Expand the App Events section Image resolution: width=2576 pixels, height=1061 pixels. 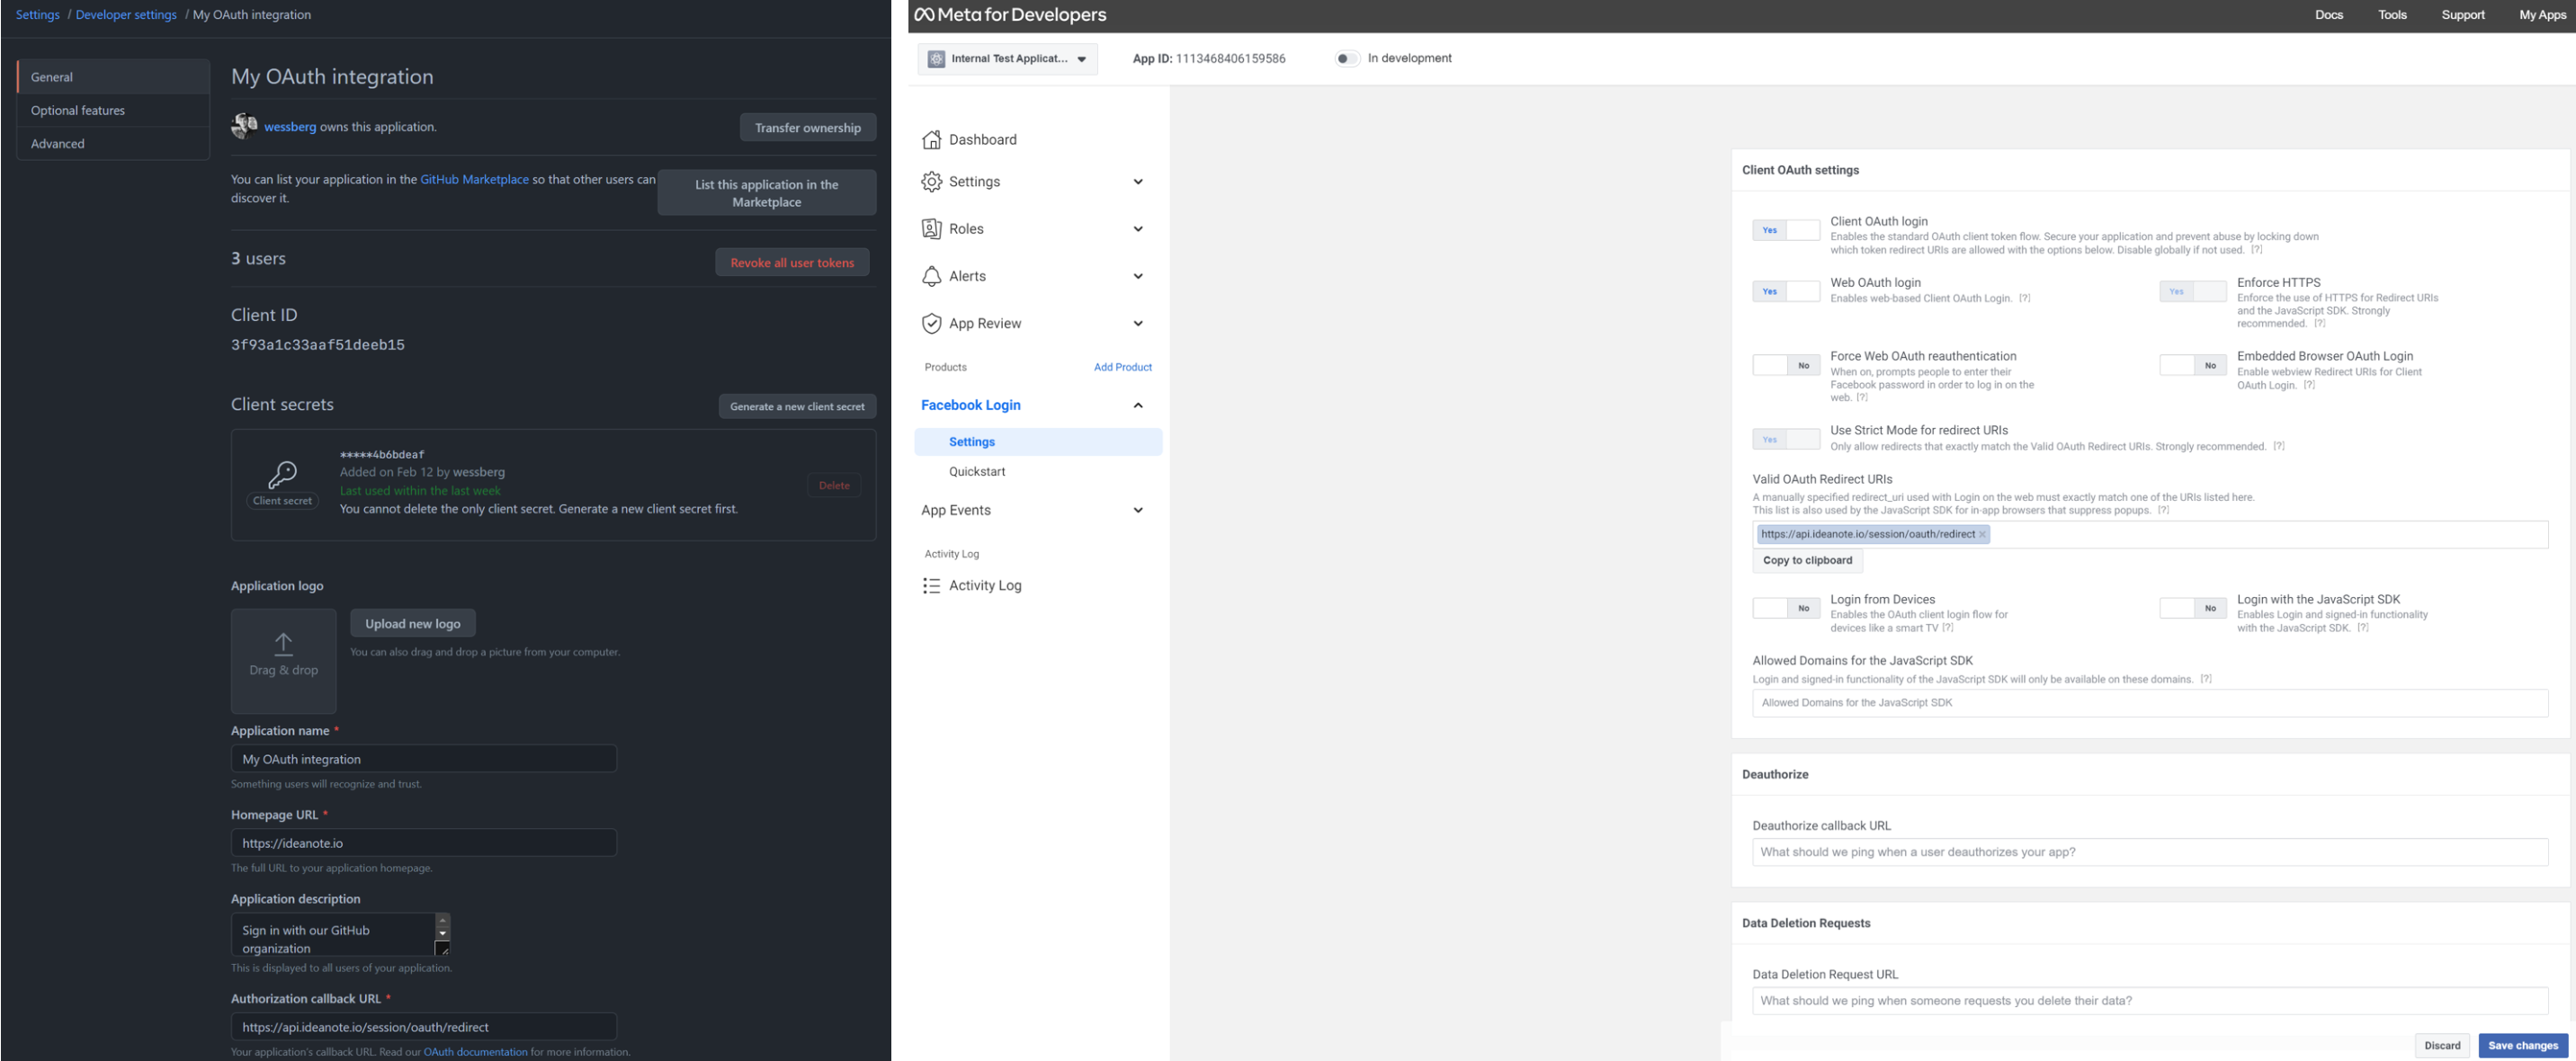click(x=1137, y=510)
